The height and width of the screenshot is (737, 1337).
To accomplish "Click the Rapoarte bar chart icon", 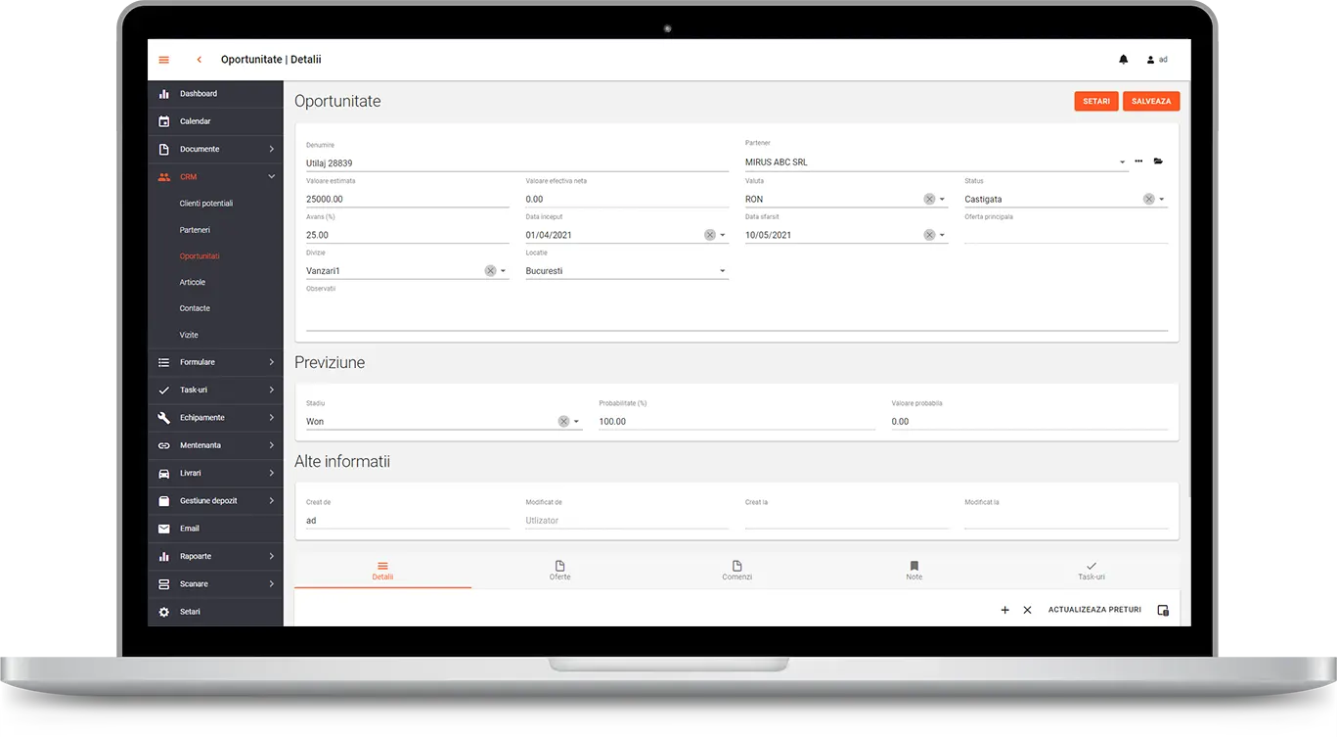I will [163, 556].
